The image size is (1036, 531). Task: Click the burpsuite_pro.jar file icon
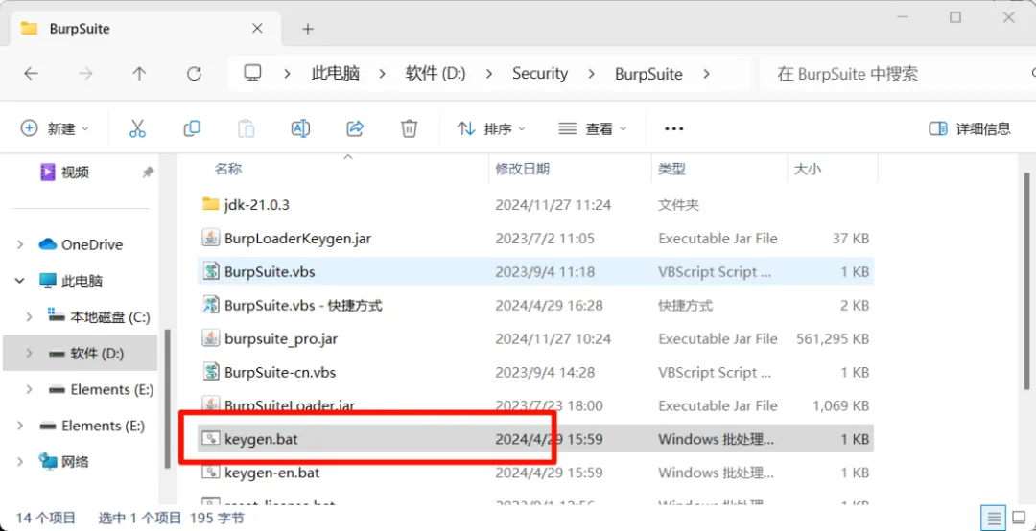(211, 338)
